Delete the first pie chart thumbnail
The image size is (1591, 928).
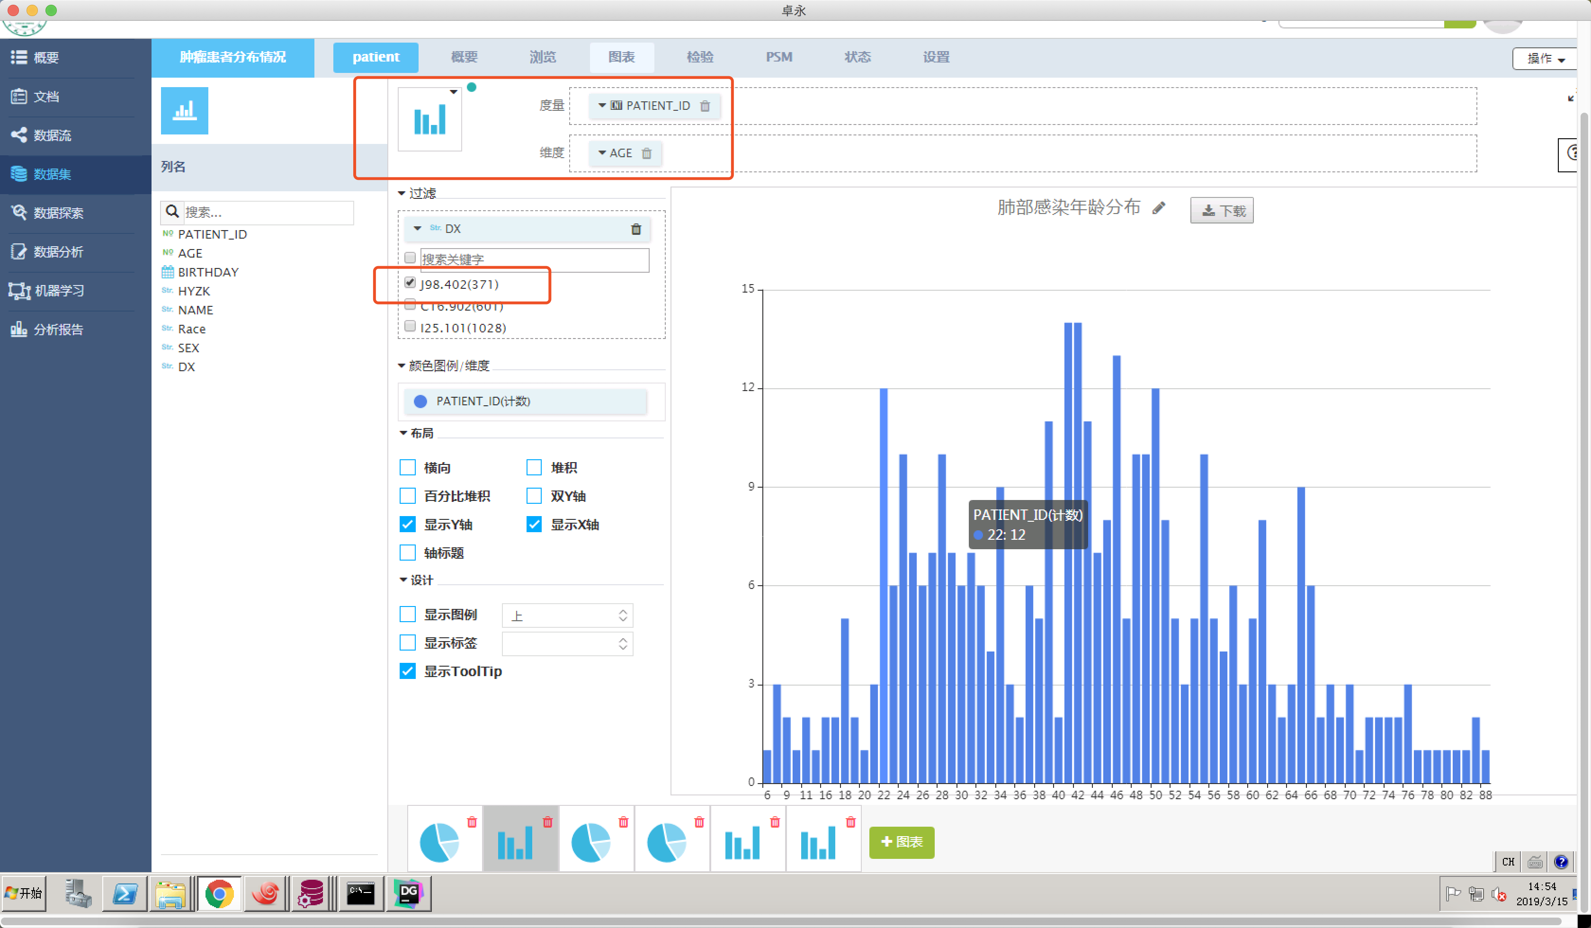(x=472, y=822)
